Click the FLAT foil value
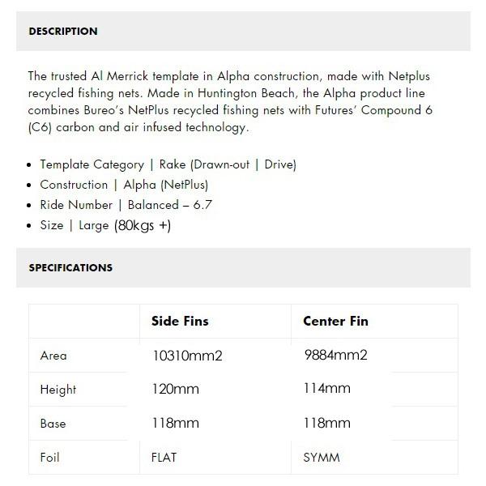Screen dimensions: 486x486 [164, 458]
